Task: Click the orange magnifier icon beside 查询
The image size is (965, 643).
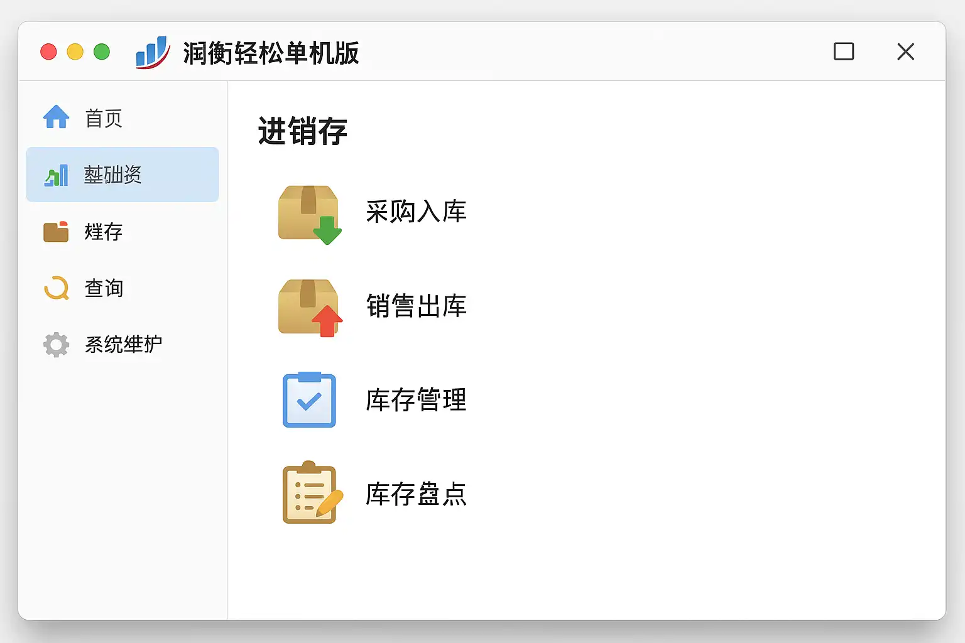Action: [57, 288]
